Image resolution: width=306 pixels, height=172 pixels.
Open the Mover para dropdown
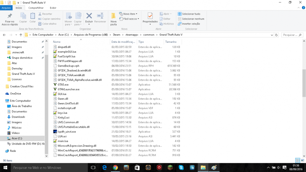(68, 19)
